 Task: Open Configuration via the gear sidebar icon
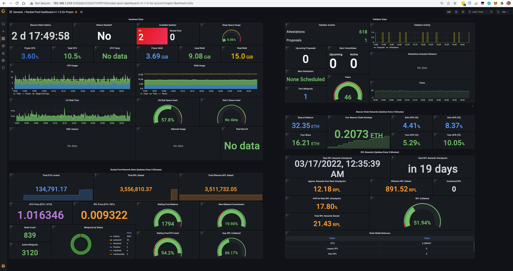click(3, 61)
